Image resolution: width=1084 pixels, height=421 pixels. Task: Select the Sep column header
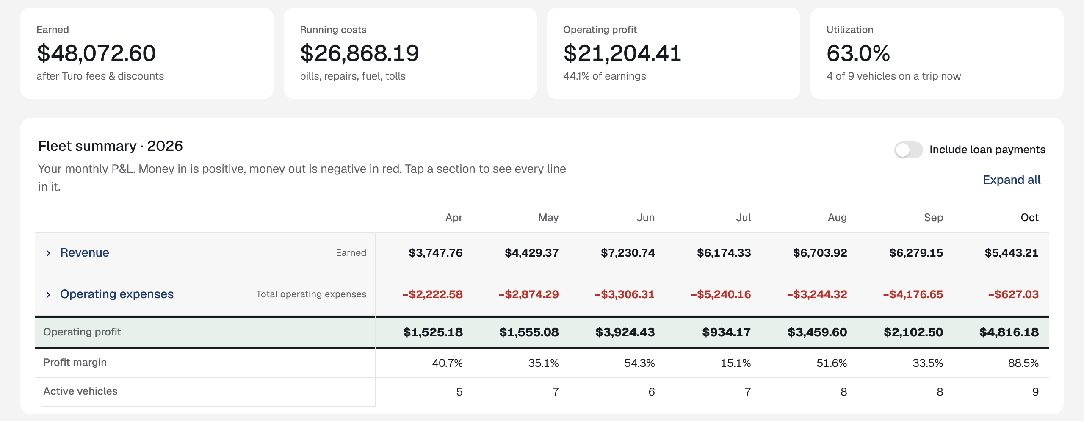[x=933, y=217]
